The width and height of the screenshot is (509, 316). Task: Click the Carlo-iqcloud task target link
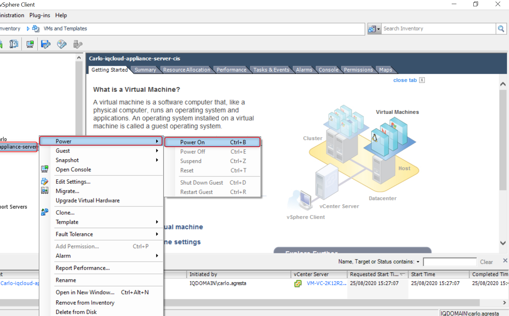coord(20,283)
